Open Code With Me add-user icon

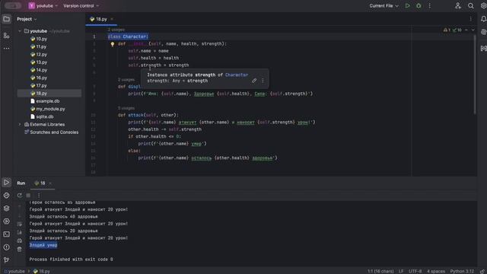458,5
